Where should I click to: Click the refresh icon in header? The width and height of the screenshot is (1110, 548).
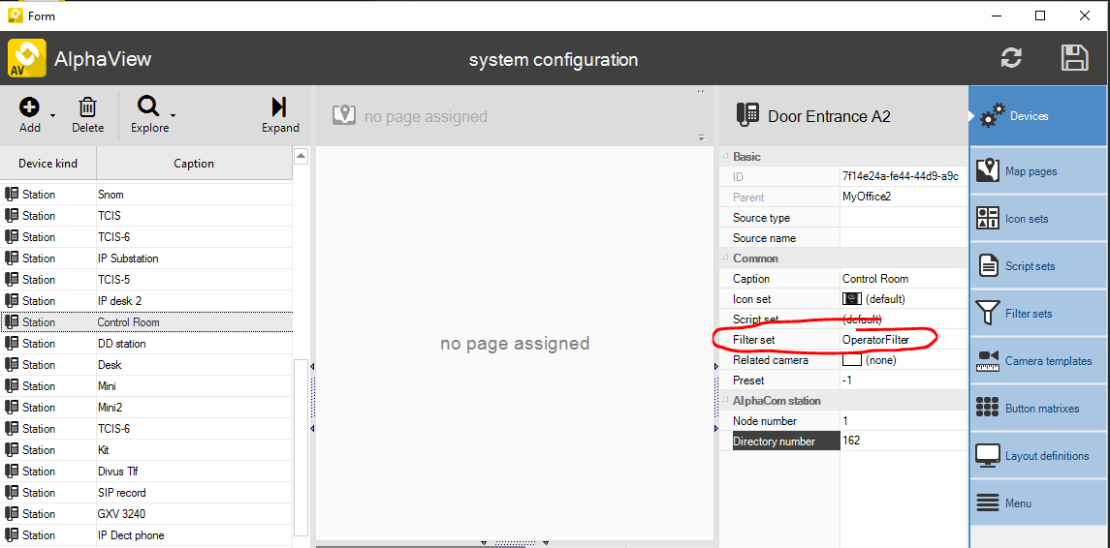click(x=1011, y=58)
